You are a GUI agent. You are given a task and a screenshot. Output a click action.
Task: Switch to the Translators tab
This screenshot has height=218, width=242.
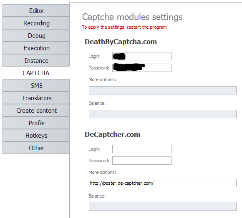tap(36, 98)
